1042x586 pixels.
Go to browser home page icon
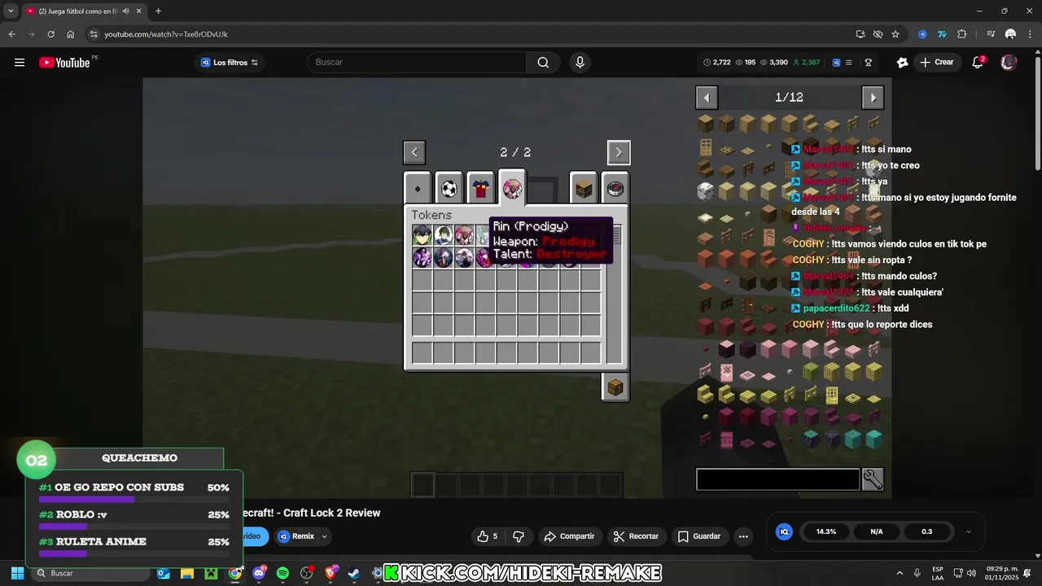pyautogui.click(x=71, y=34)
